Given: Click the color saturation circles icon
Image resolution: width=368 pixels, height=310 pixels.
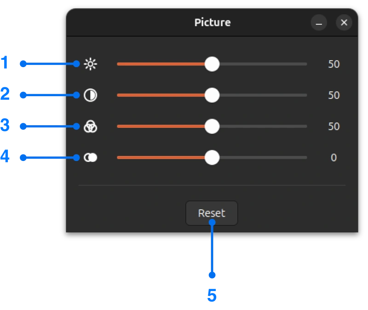Looking at the screenshot, I should [90, 126].
